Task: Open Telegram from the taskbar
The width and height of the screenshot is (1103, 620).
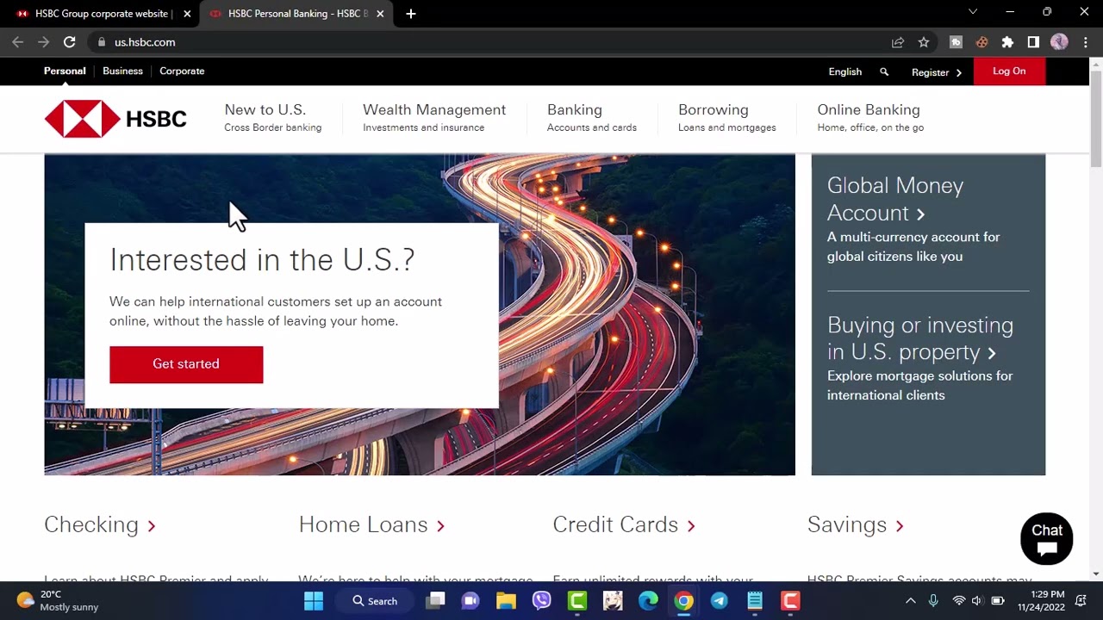Action: (x=719, y=601)
